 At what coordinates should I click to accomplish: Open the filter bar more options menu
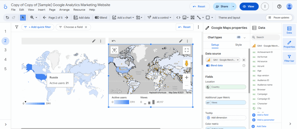(x=198, y=27)
